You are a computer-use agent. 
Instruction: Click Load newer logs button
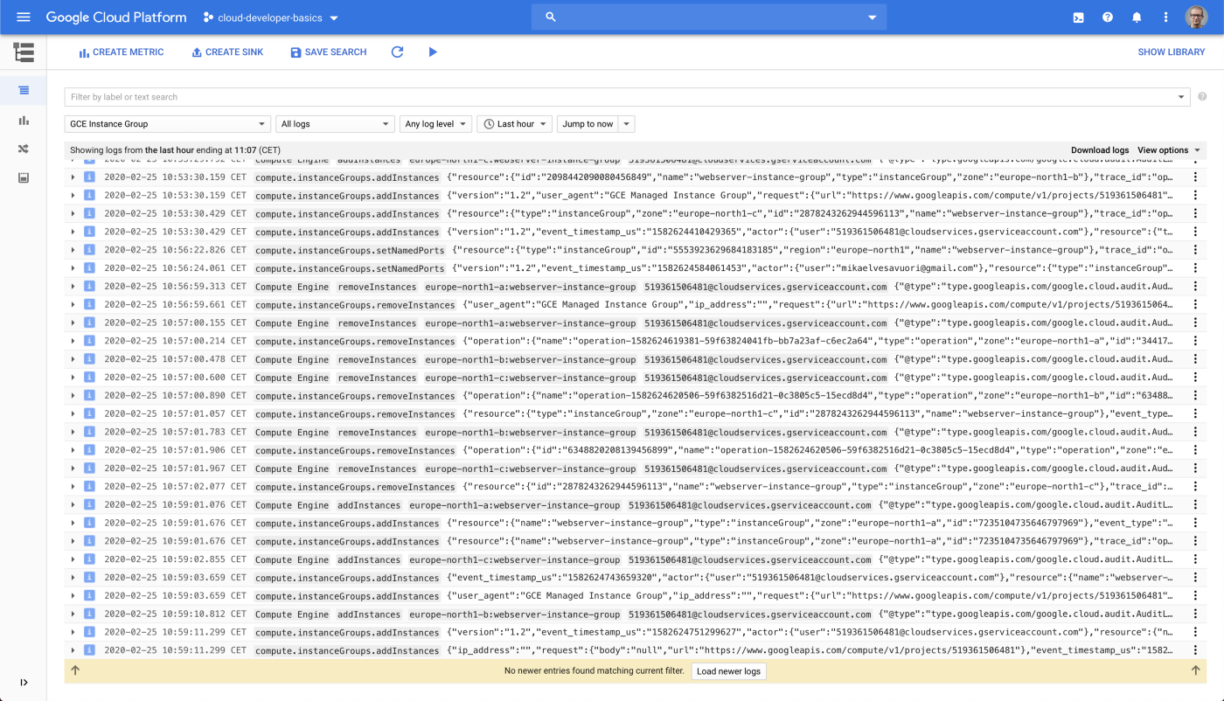pos(728,671)
